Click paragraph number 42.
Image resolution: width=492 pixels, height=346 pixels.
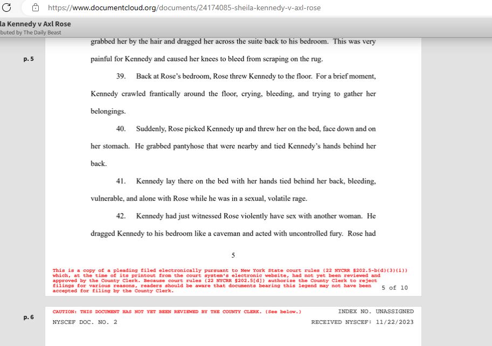pos(121,216)
